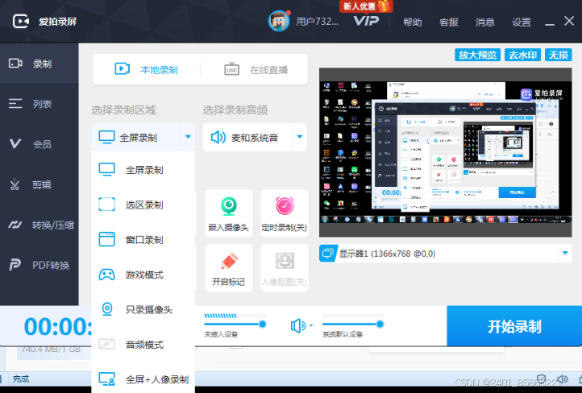Open the 设置 link
The height and width of the screenshot is (393, 582).
click(x=522, y=23)
